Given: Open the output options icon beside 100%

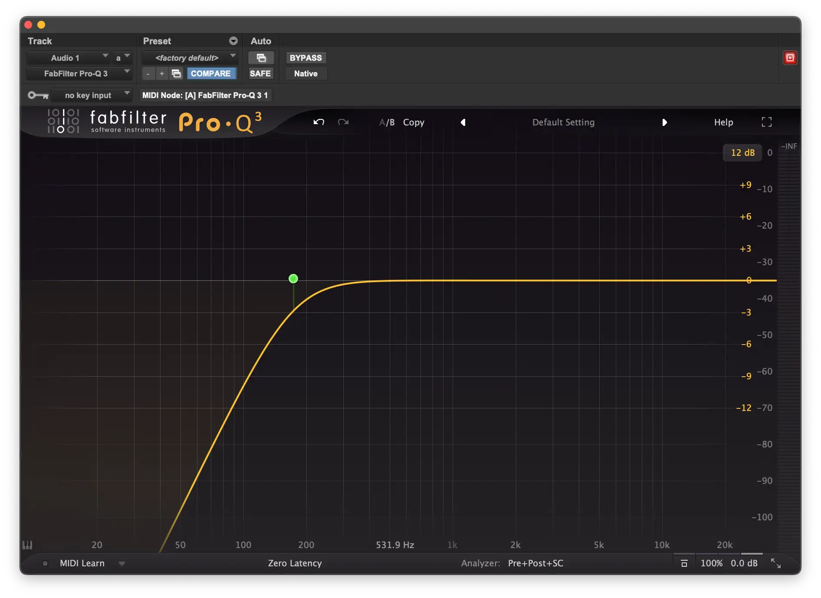Looking at the screenshot, I should click(x=684, y=563).
